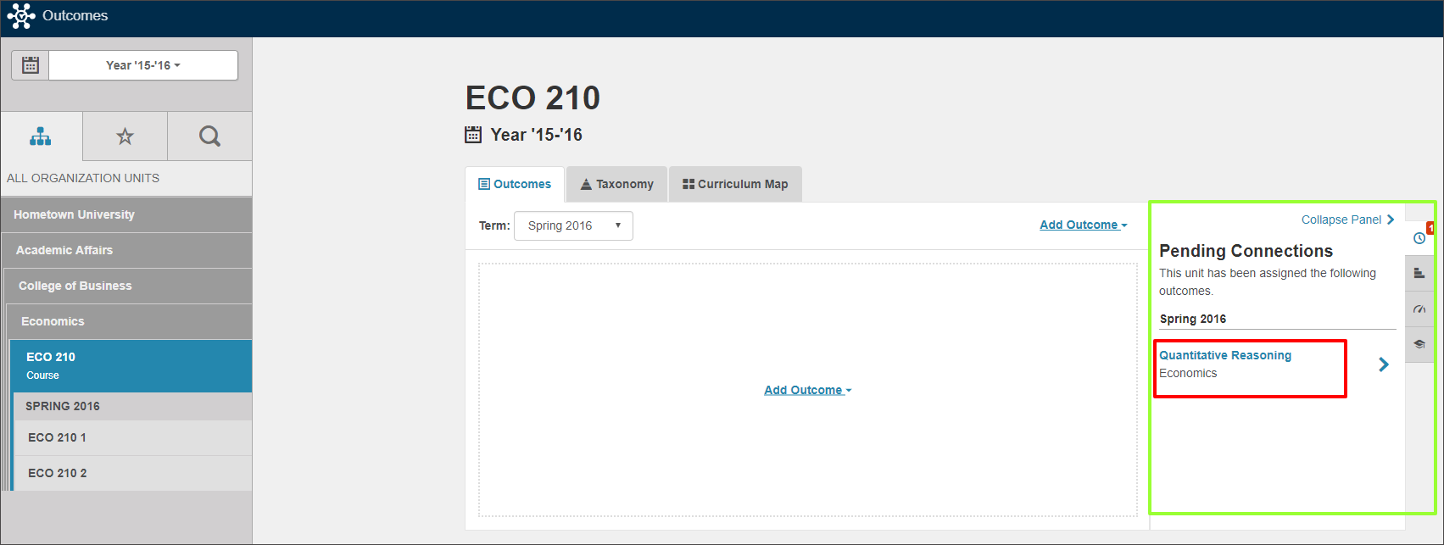The width and height of the screenshot is (1444, 545).
Task: Switch to the Taxonomy tab
Action: 616,184
